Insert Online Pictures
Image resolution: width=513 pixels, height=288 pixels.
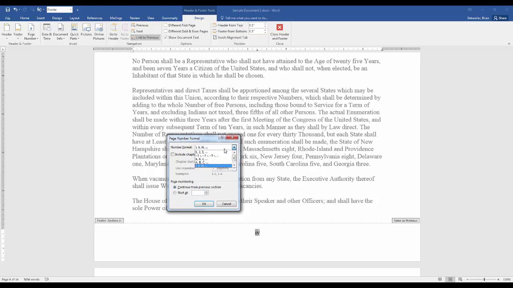coord(99,32)
